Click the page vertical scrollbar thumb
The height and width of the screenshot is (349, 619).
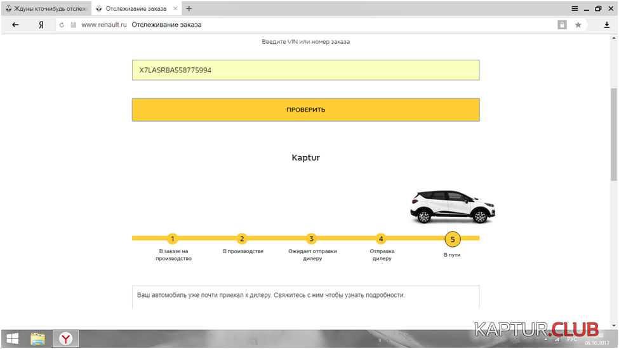(614, 134)
